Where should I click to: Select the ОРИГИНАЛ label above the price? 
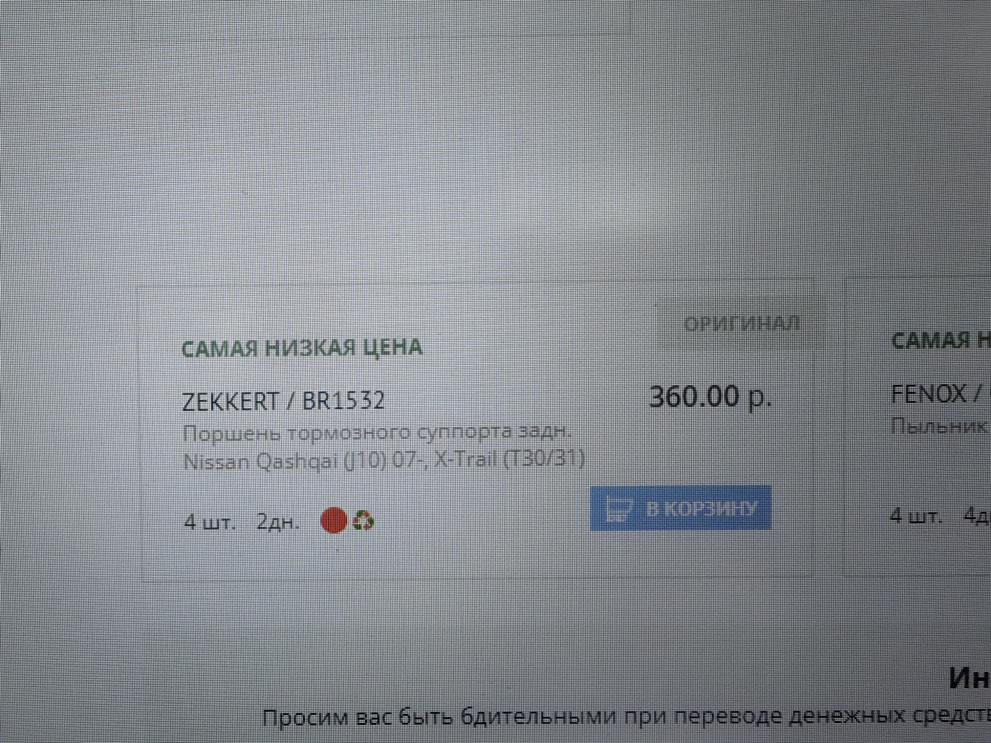pos(742,324)
